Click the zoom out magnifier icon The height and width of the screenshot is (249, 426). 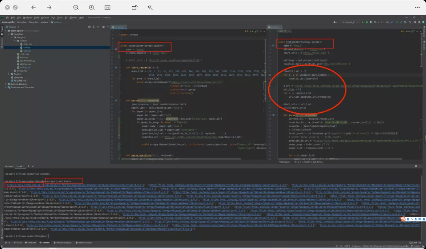point(76,7)
